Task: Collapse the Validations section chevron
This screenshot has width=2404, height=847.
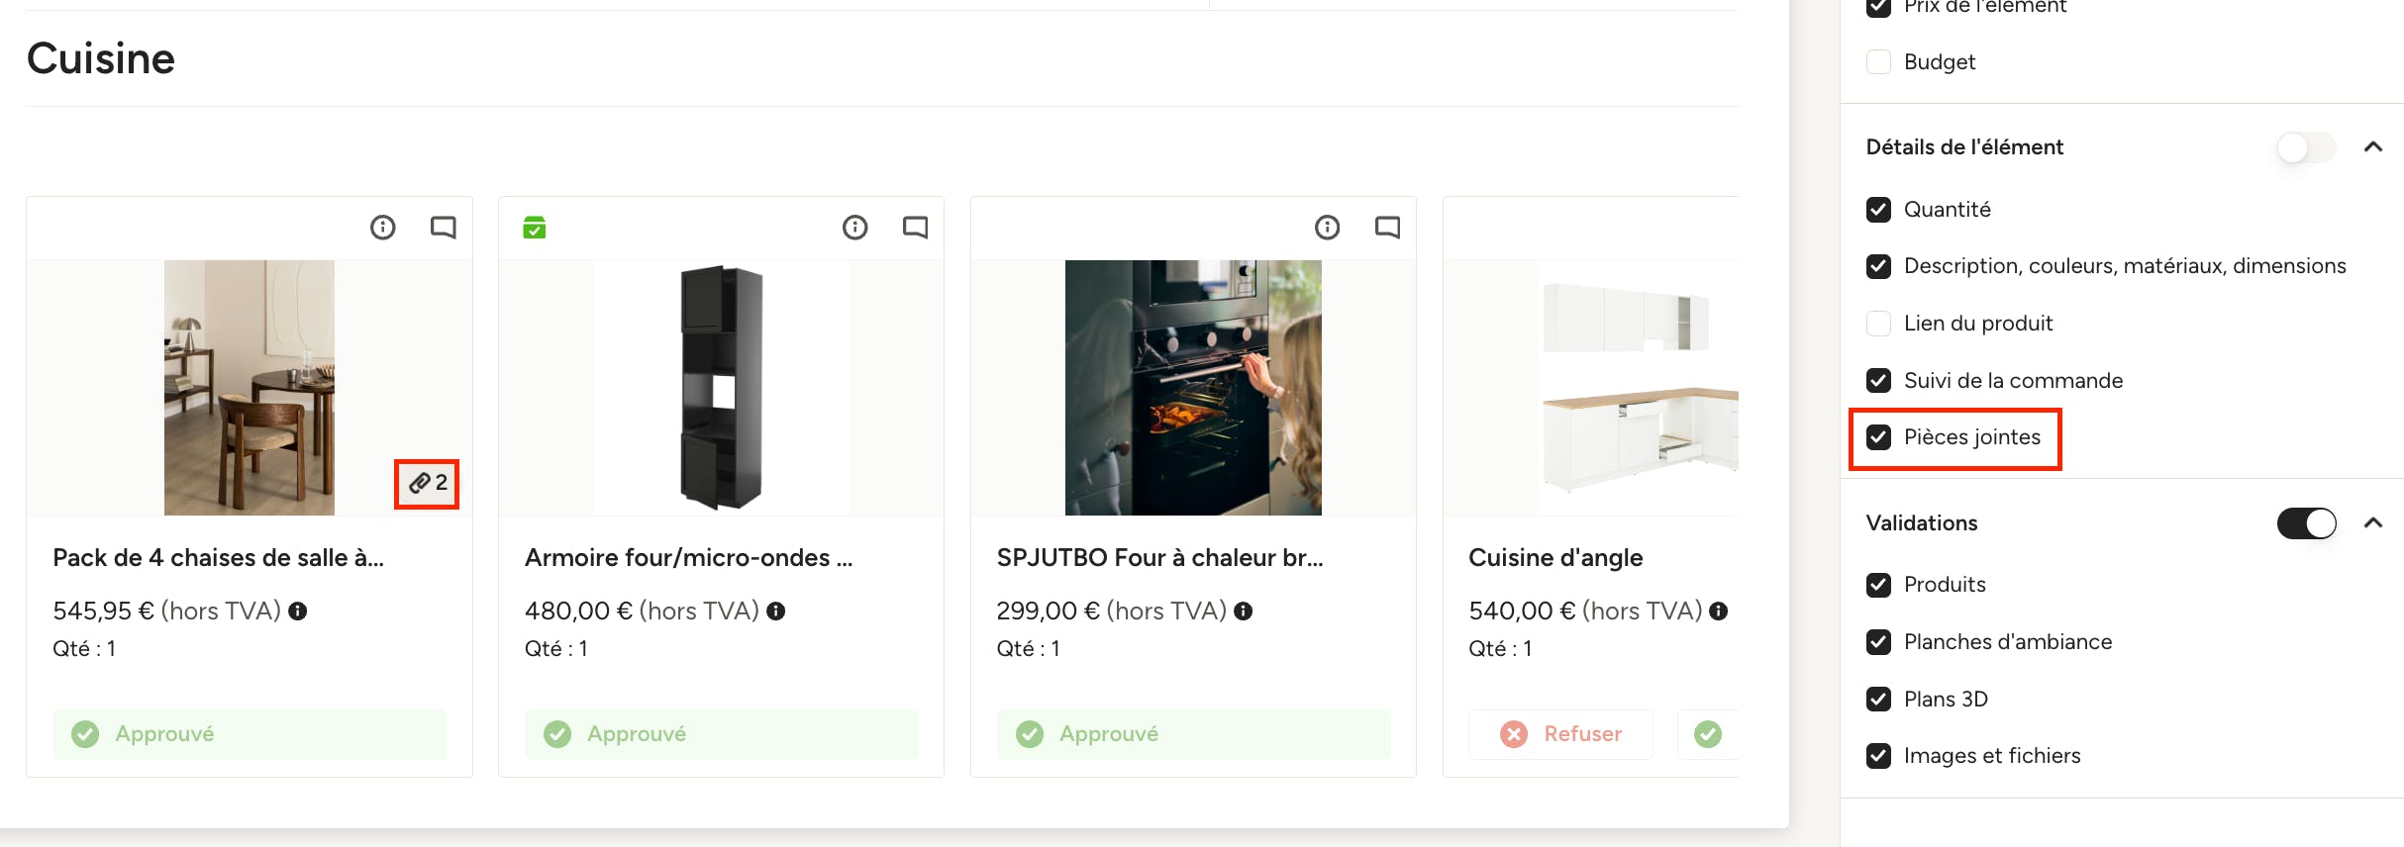Action: pyautogui.click(x=2373, y=523)
